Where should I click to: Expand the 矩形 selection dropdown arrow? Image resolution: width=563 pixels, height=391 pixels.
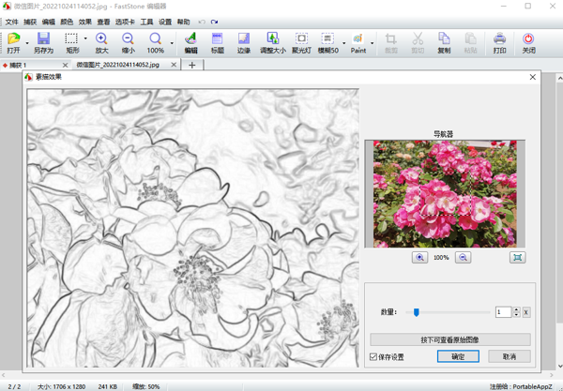tap(85, 40)
